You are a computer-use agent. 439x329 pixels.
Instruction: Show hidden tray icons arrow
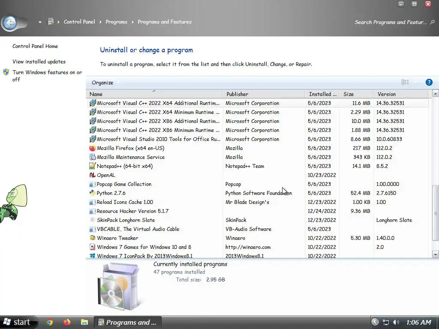pyautogui.click(x=375, y=322)
